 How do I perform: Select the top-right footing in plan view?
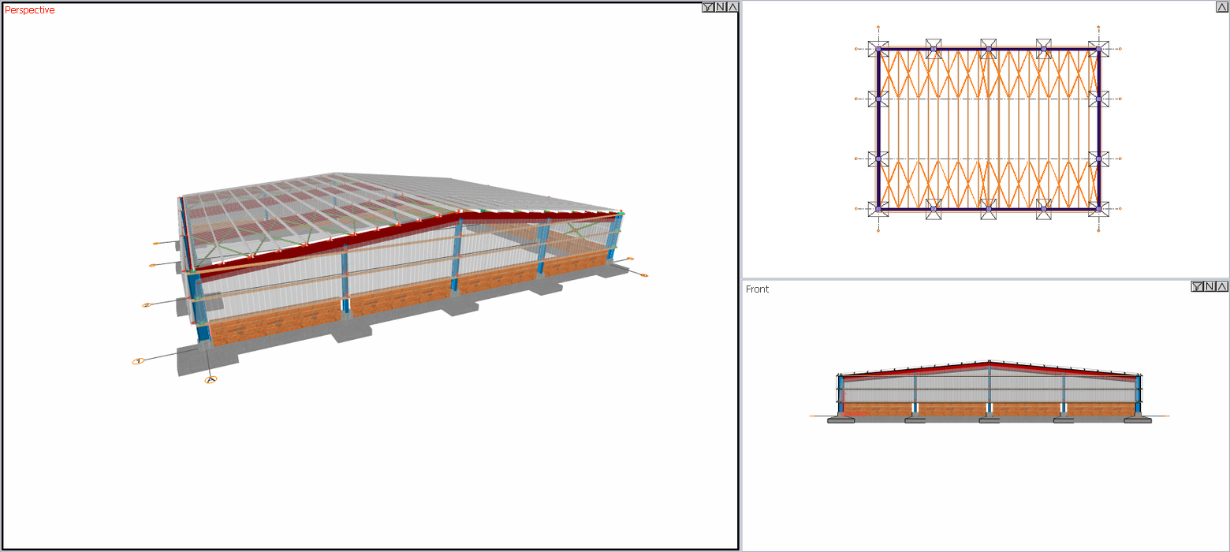click(x=1099, y=49)
